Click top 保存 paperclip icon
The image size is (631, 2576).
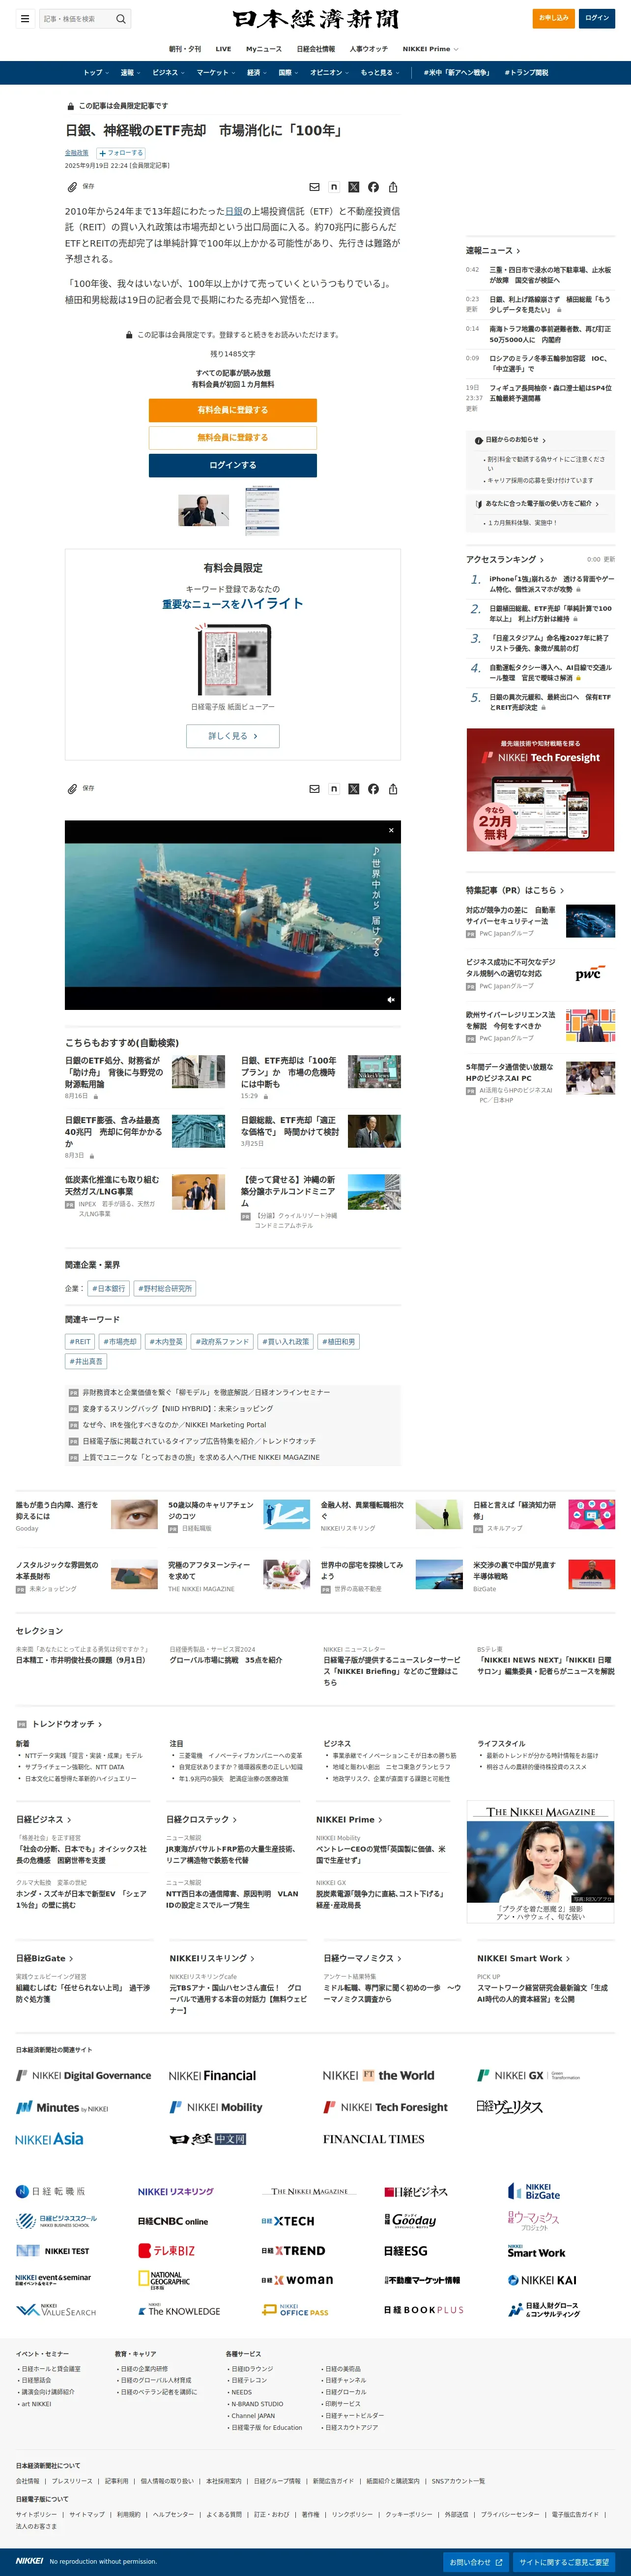click(72, 187)
